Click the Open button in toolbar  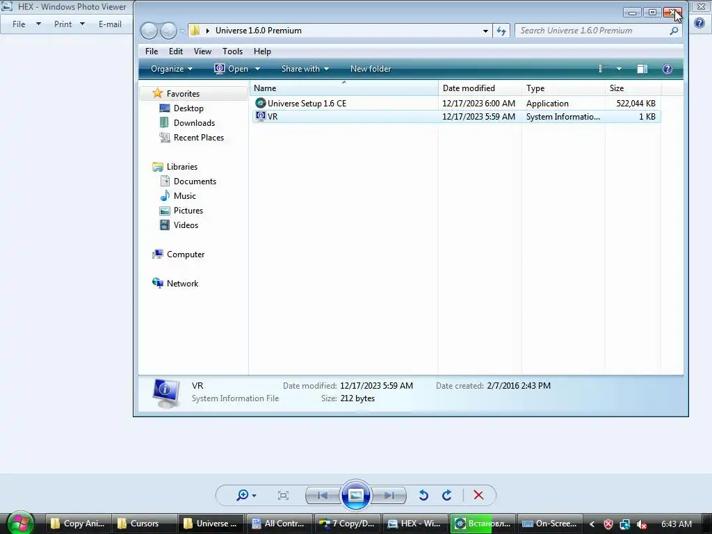pos(232,69)
